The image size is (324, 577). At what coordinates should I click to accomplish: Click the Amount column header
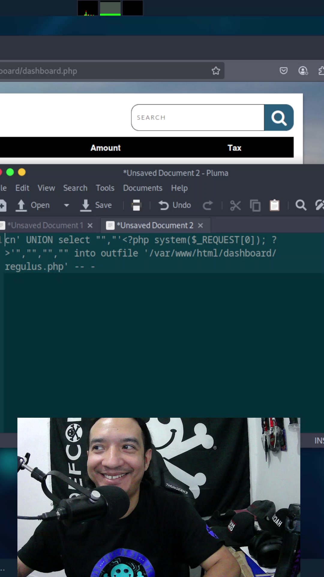click(x=106, y=148)
